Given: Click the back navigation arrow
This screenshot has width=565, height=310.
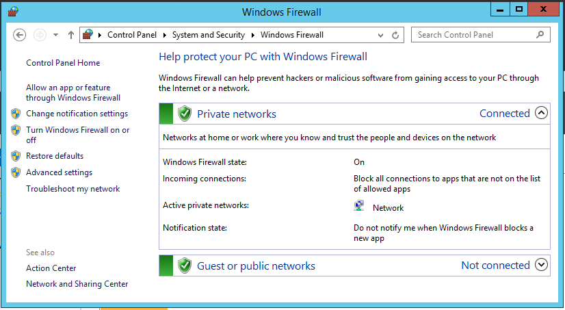Looking at the screenshot, I should [x=19, y=35].
